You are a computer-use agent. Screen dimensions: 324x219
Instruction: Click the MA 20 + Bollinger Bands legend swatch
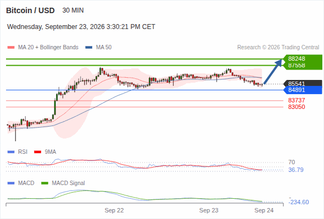tap(11, 48)
